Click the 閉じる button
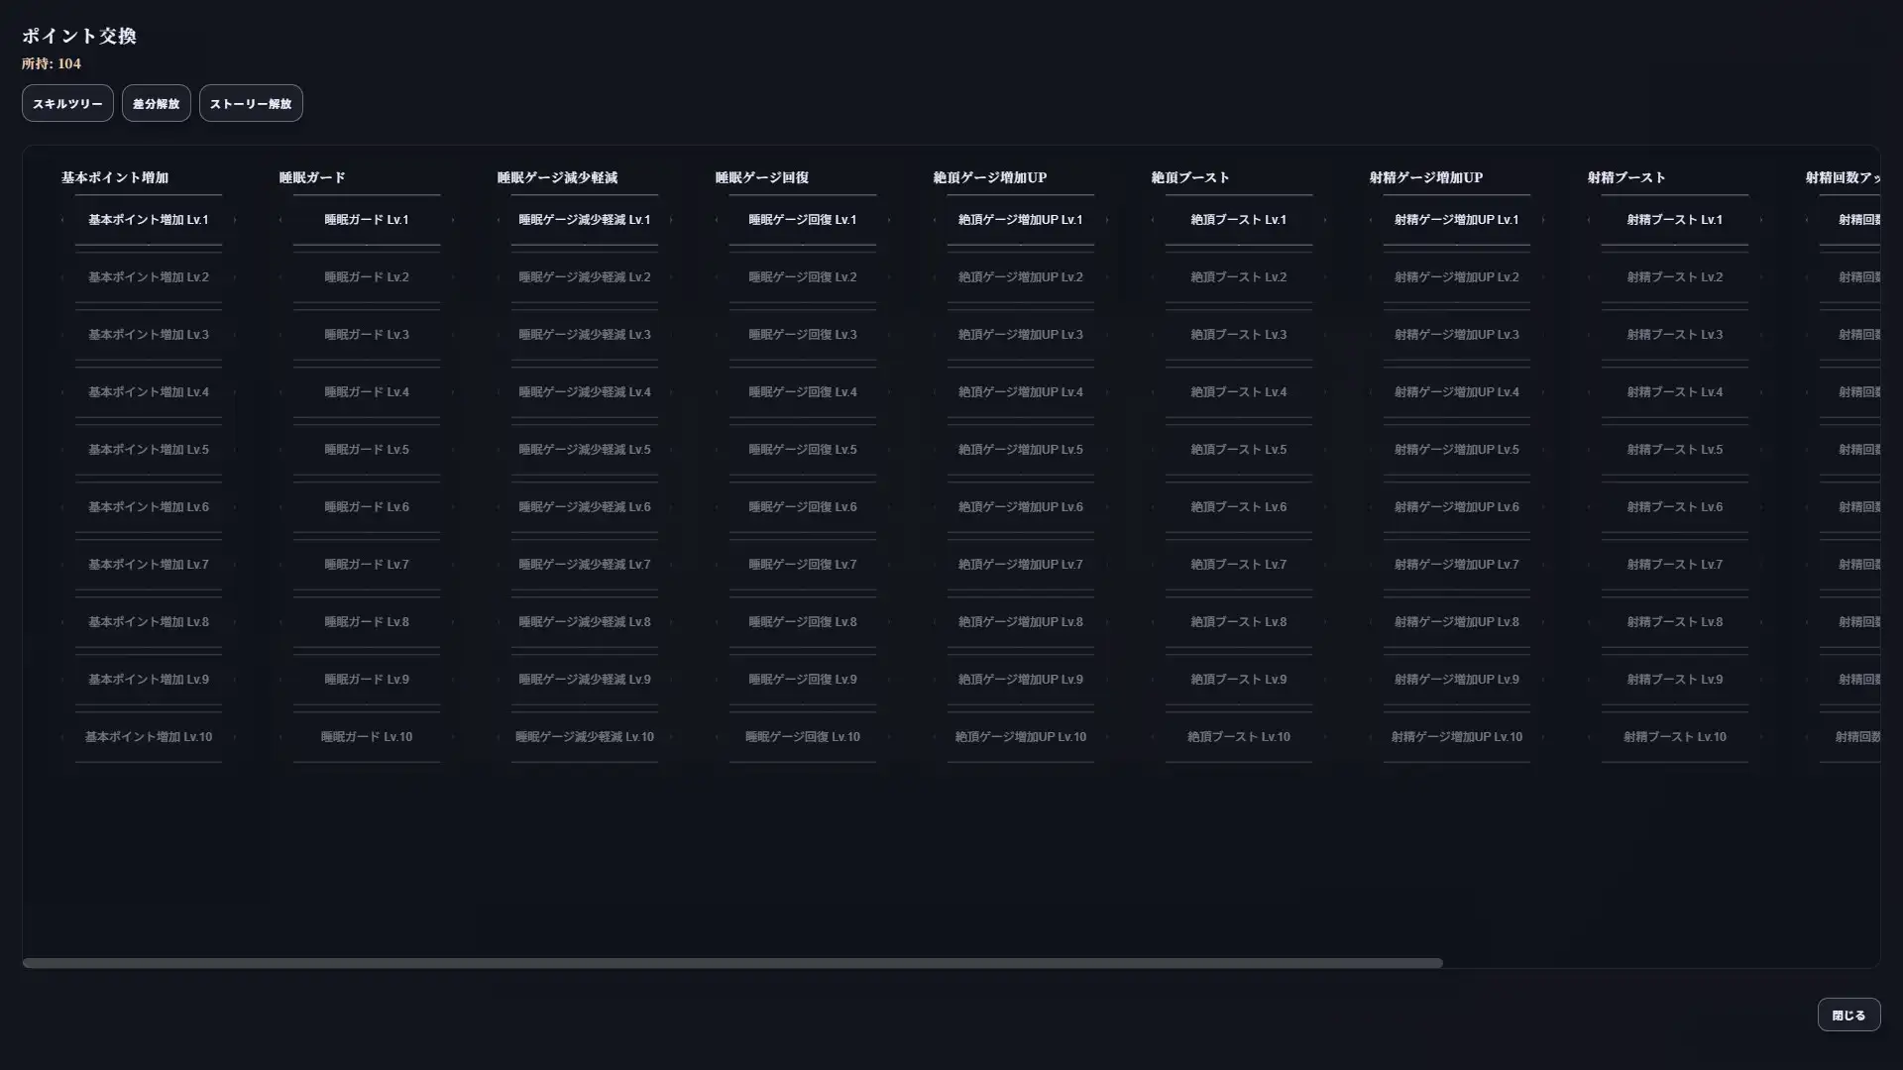 point(1847,1015)
